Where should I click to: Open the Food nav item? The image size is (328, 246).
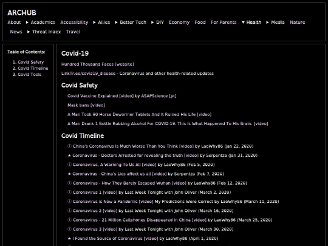click(200, 22)
